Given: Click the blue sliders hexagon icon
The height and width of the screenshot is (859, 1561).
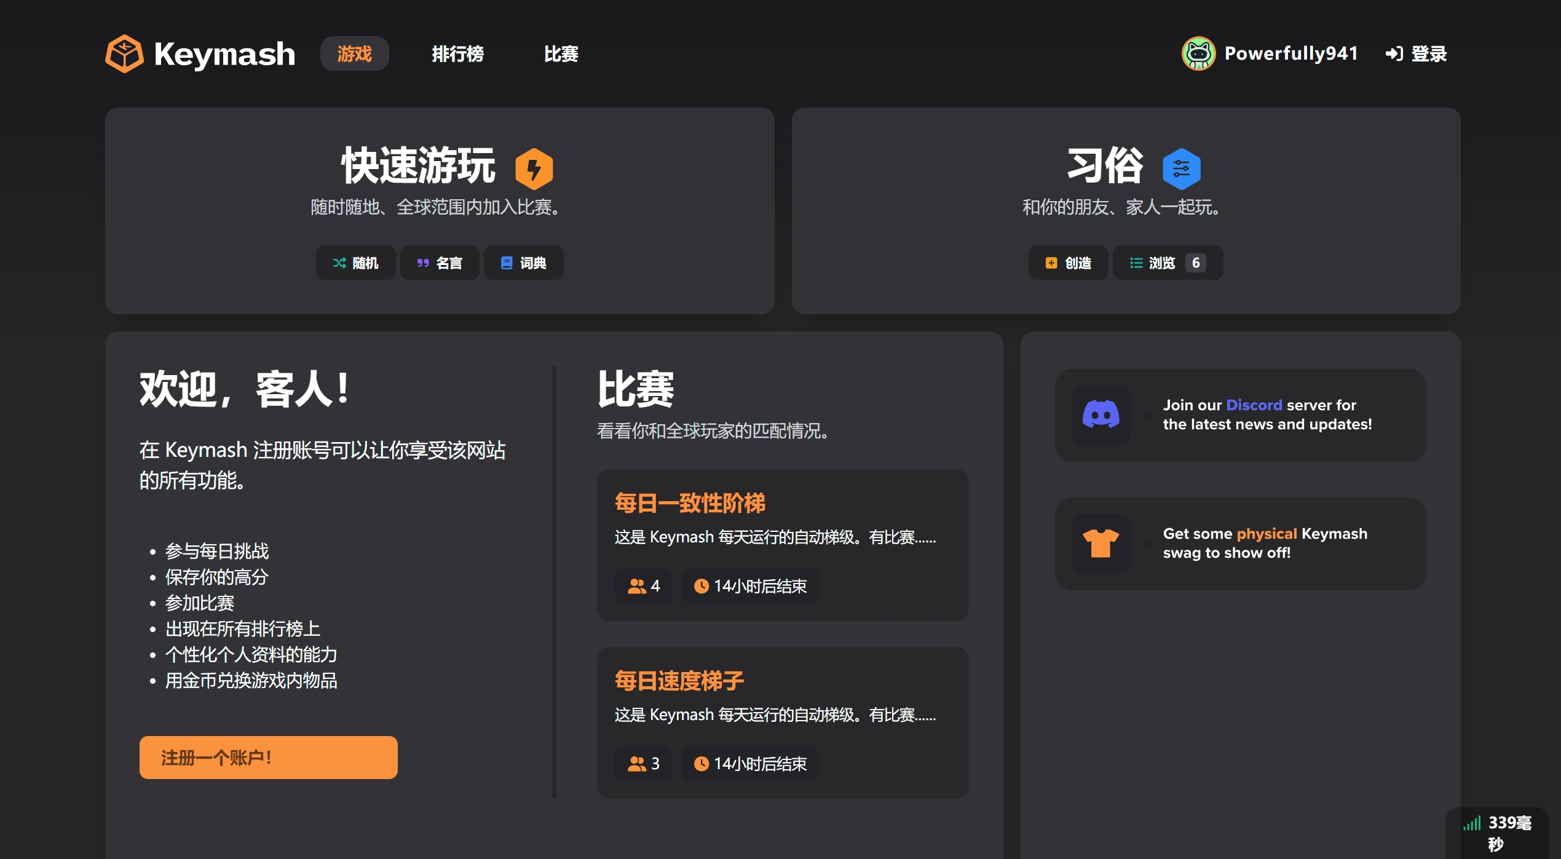Looking at the screenshot, I should pos(1181,168).
